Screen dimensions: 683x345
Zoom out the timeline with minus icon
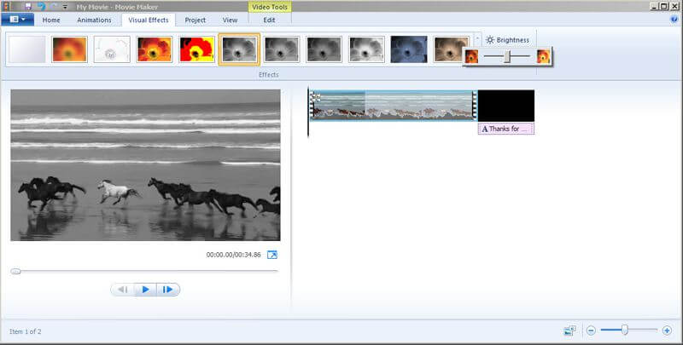(591, 330)
